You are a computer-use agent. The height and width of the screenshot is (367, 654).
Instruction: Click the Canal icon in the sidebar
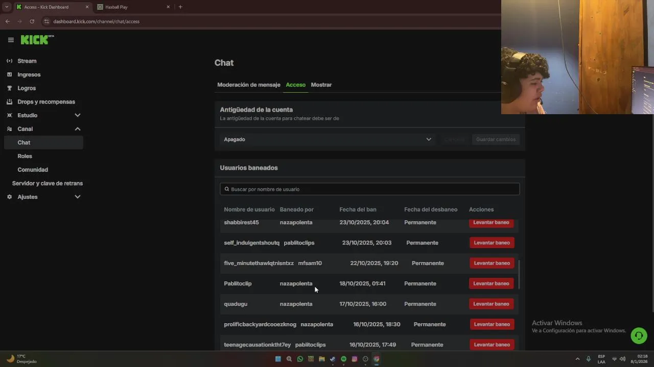[9, 129]
